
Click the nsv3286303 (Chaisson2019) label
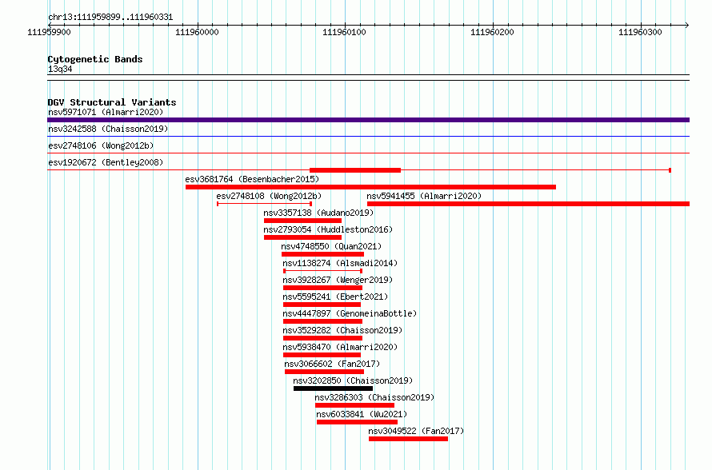coord(374,397)
